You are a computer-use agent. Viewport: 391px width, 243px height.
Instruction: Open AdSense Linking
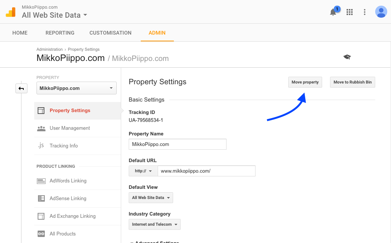coord(78,199)
